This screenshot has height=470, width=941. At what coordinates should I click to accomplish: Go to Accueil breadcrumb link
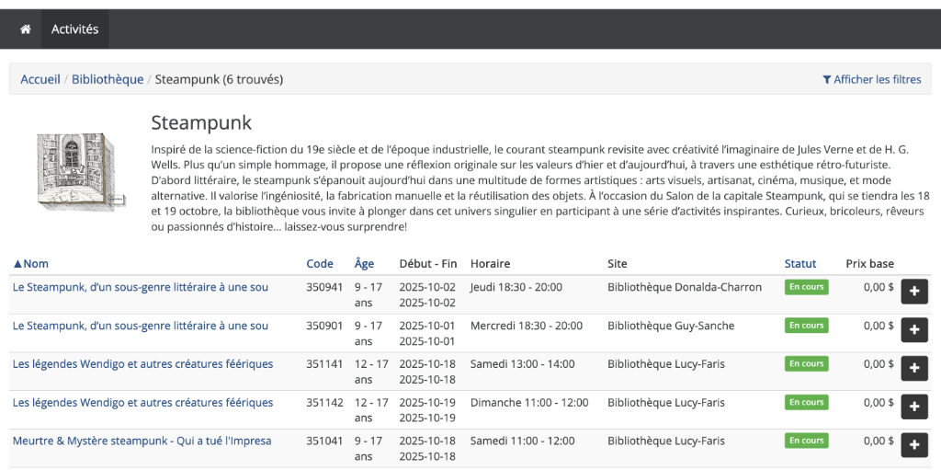[x=40, y=79]
